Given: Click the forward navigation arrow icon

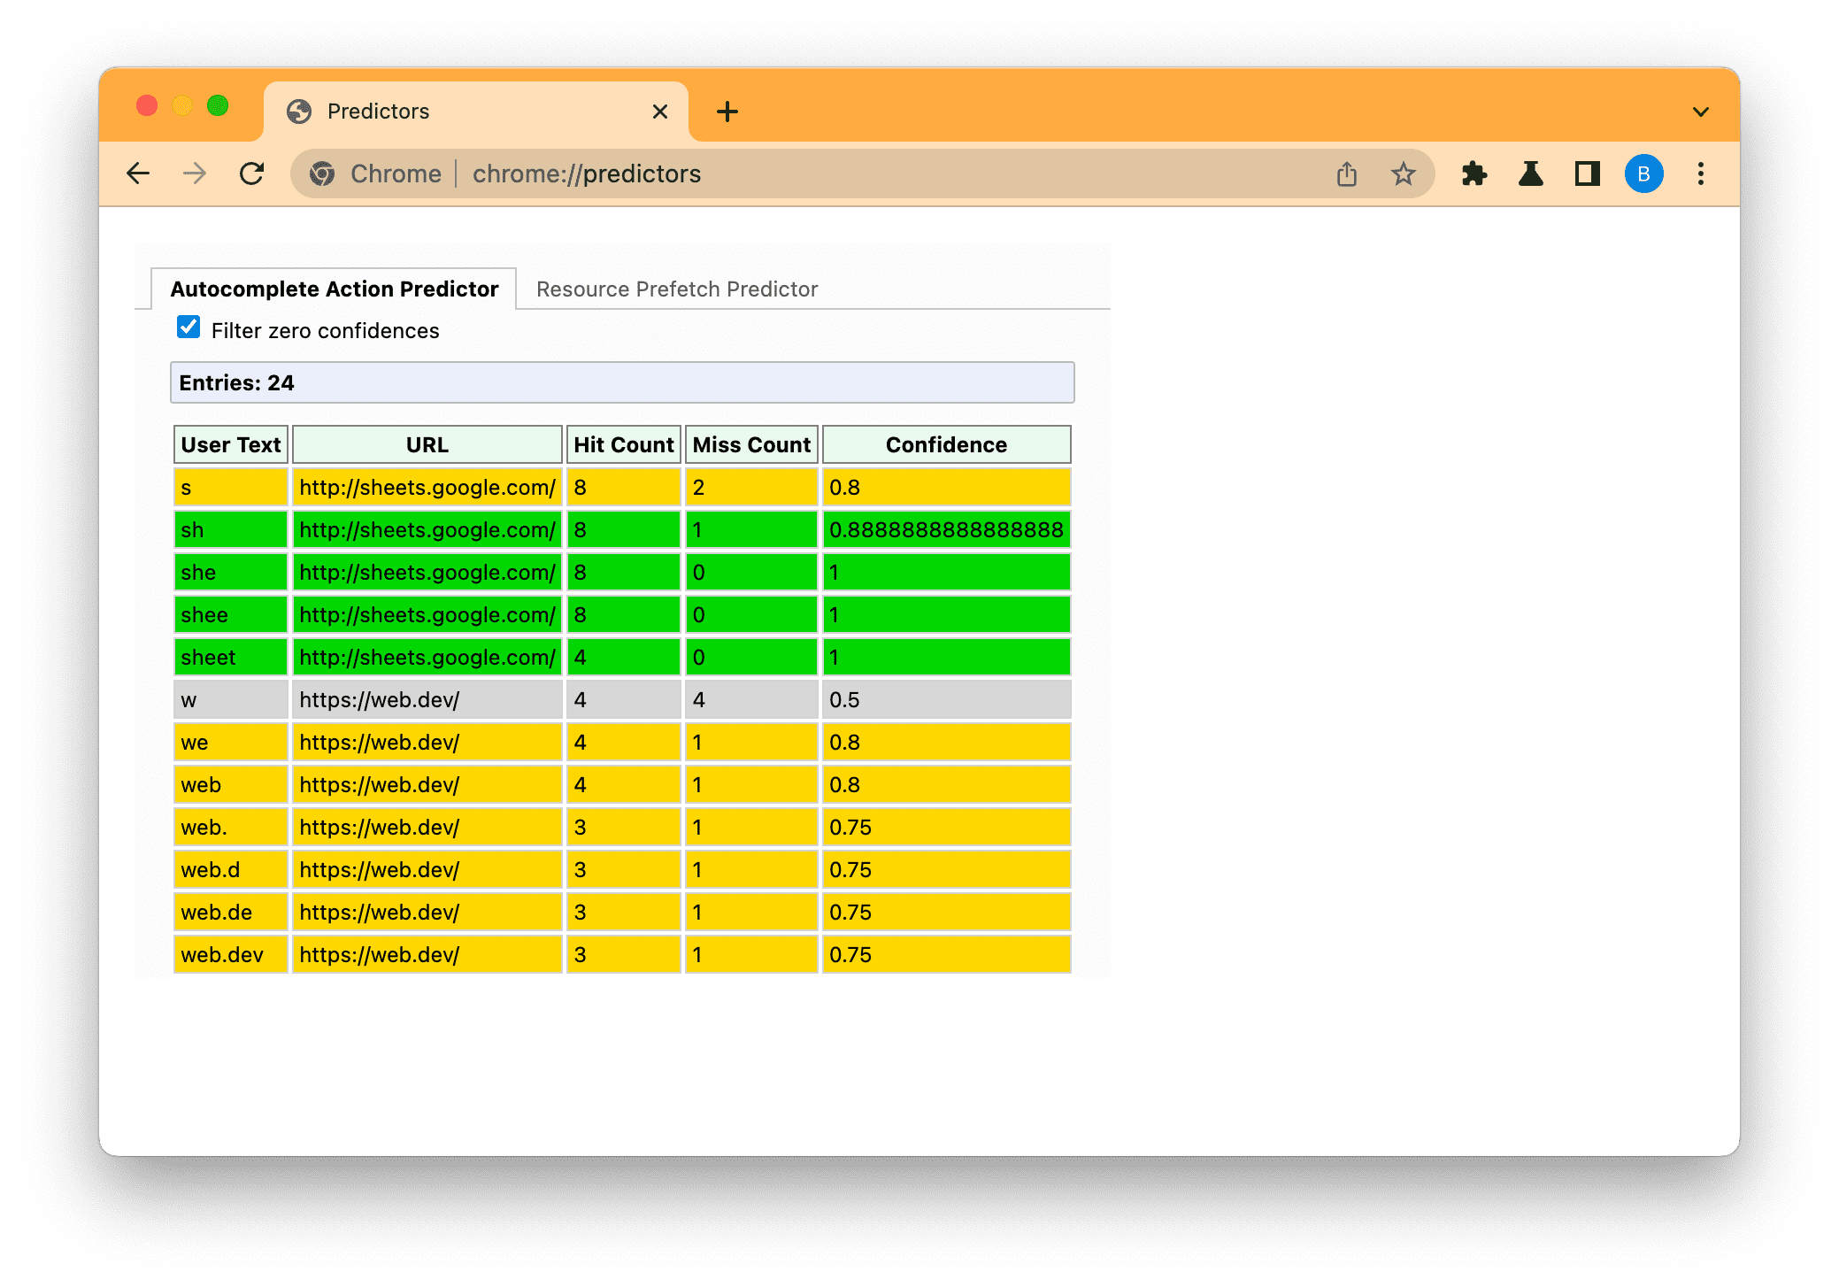Looking at the screenshot, I should [x=197, y=174].
